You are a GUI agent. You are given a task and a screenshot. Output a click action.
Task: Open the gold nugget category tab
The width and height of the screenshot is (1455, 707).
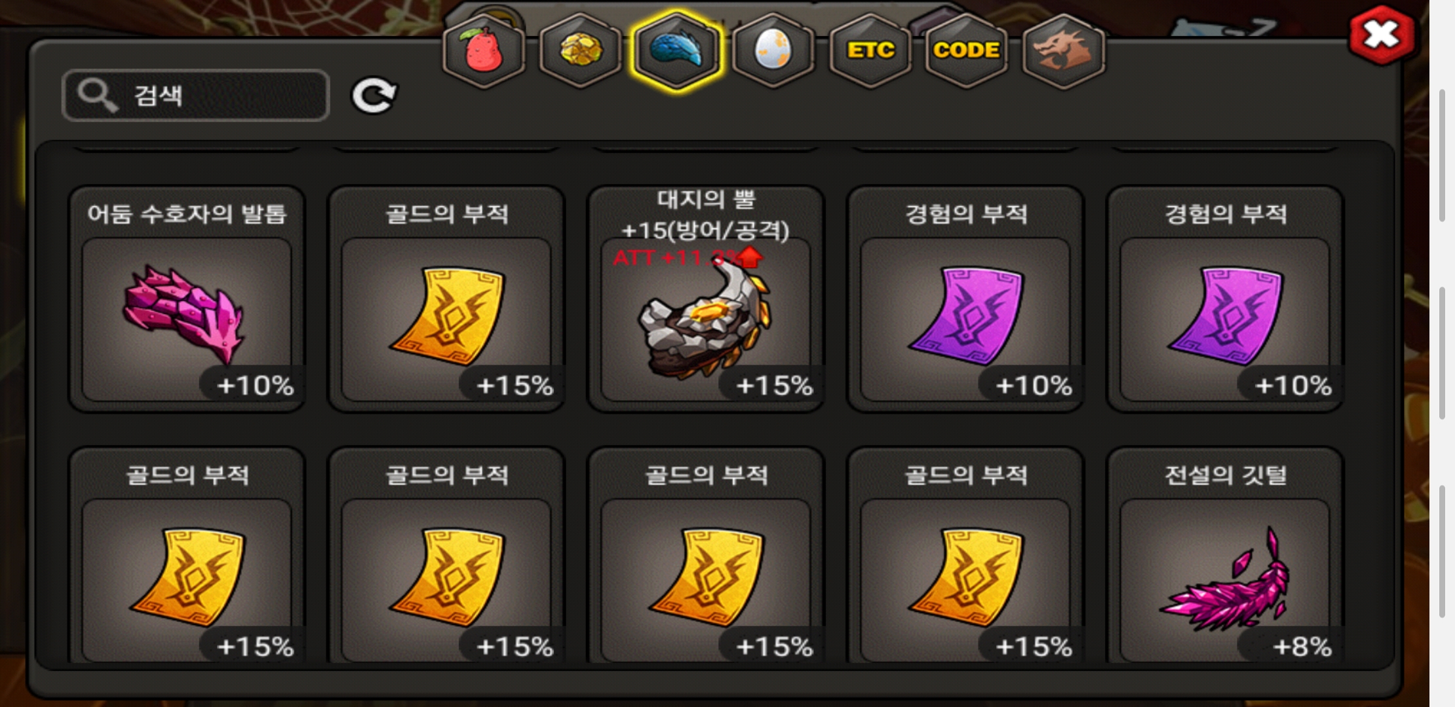click(580, 50)
